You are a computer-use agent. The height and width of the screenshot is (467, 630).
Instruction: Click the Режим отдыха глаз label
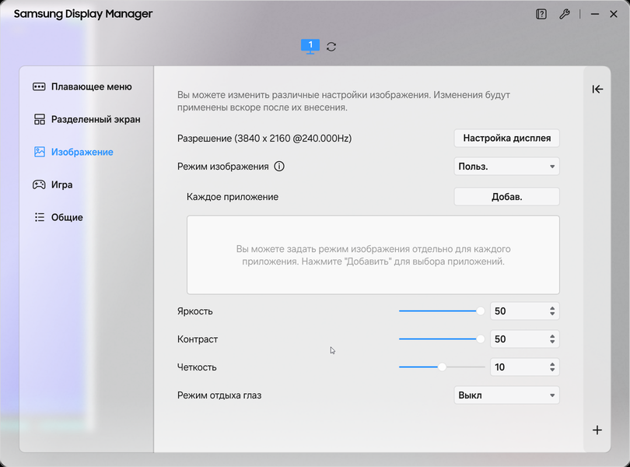click(219, 395)
